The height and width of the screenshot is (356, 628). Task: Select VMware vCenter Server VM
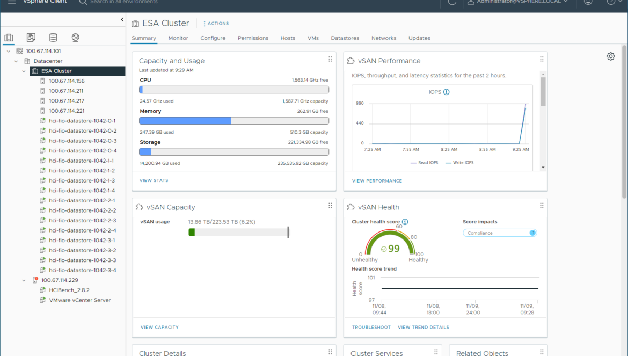[x=79, y=300]
